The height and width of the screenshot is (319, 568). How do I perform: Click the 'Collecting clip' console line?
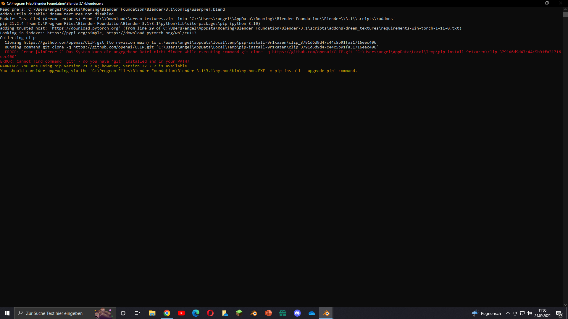[18, 38]
